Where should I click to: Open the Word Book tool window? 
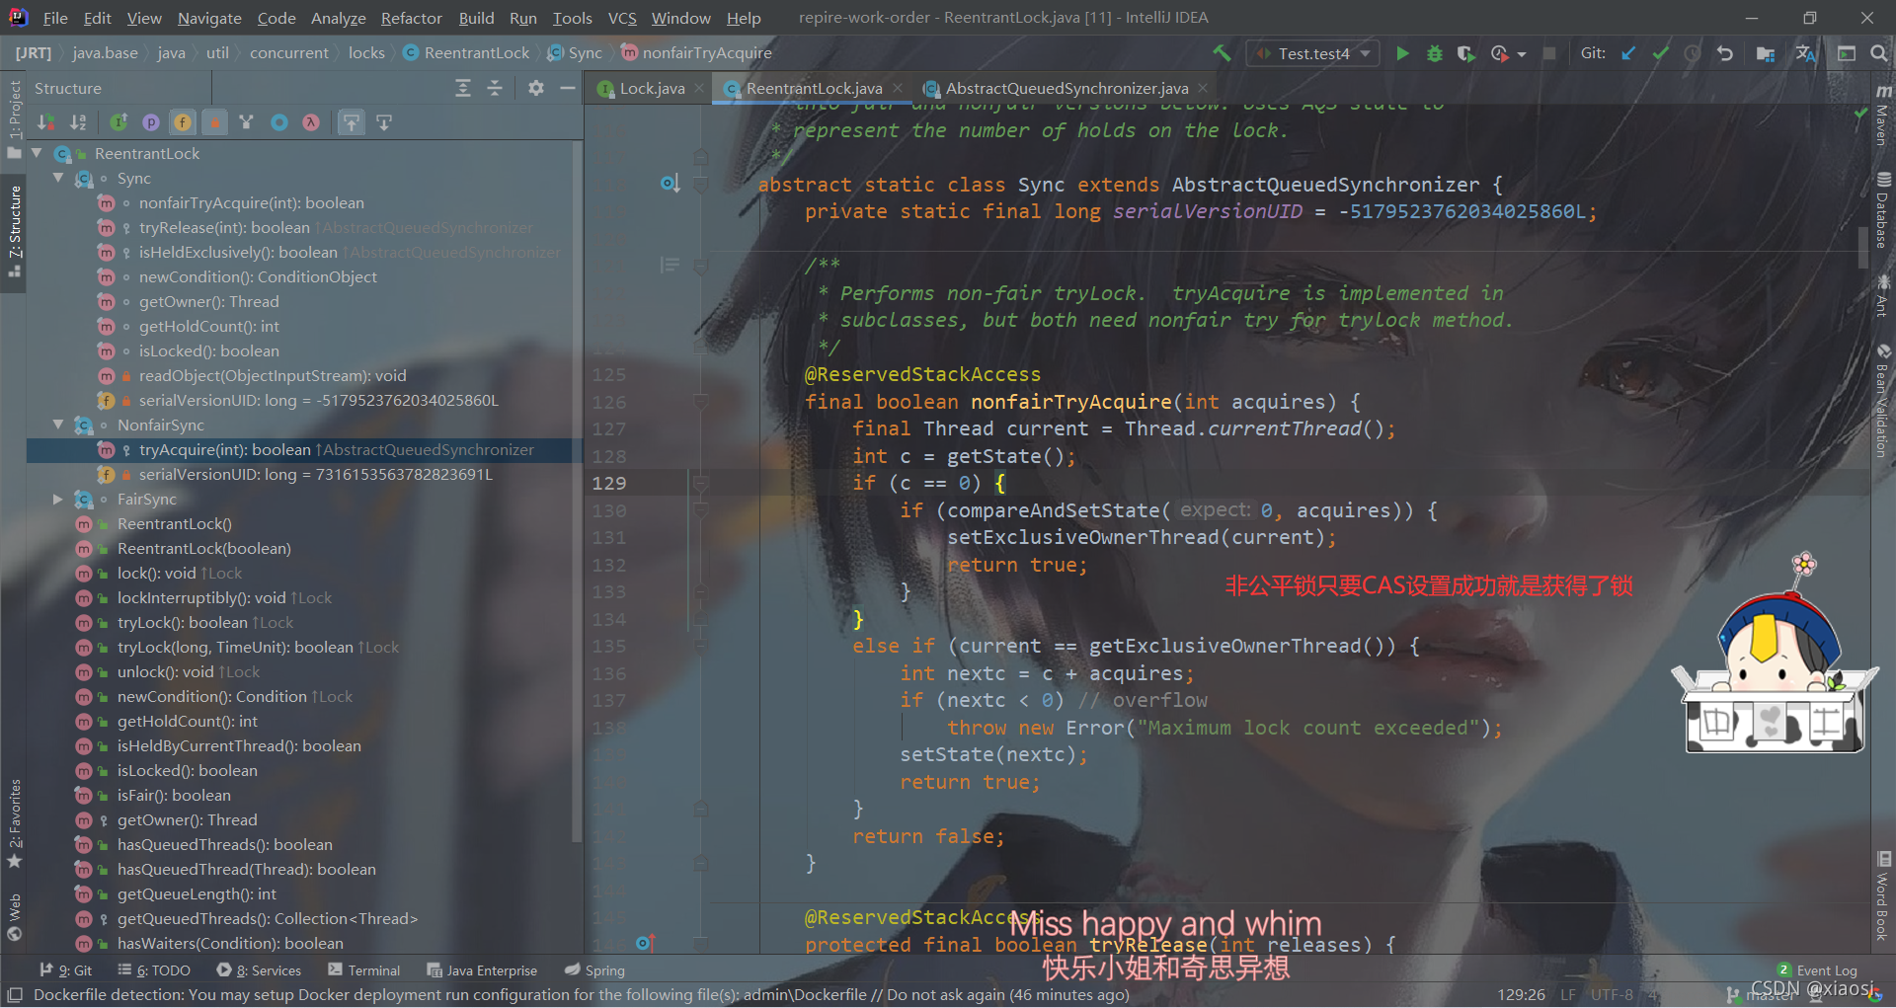click(1882, 894)
